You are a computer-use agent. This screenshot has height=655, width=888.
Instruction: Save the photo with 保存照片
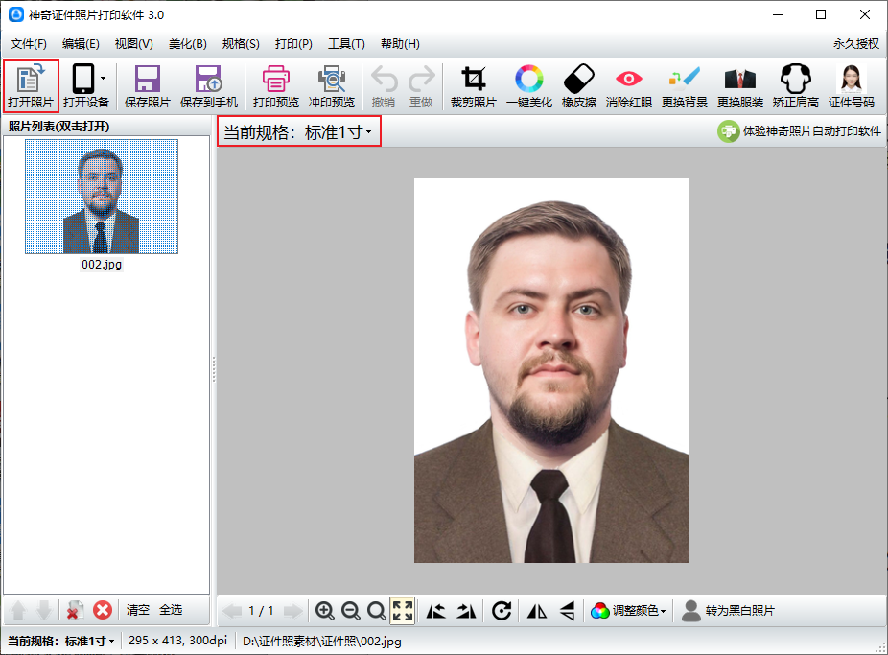click(148, 86)
